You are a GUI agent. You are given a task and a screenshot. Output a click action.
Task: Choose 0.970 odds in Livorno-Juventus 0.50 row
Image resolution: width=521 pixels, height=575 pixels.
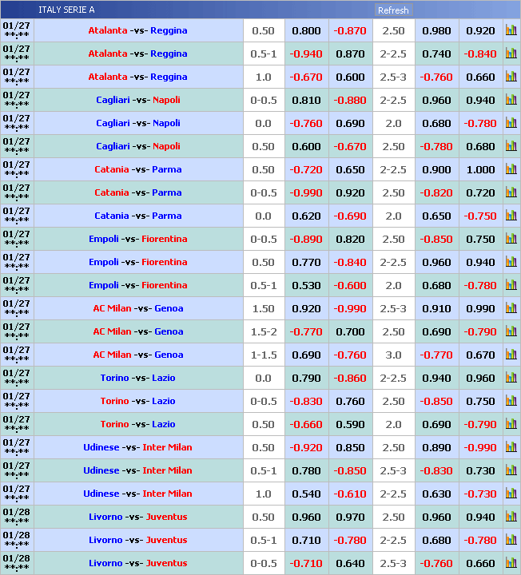click(x=350, y=517)
